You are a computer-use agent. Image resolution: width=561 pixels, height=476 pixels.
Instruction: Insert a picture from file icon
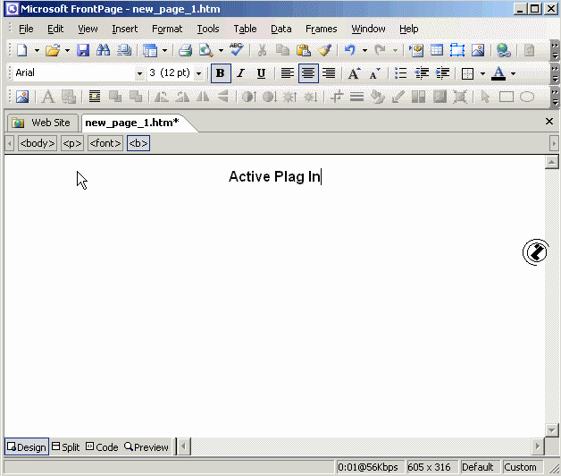click(x=478, y=51)
